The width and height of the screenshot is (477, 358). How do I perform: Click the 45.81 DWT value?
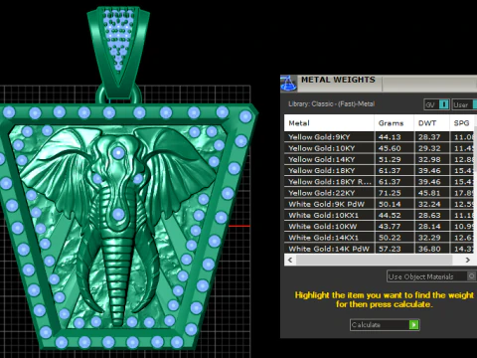[429, 193]
